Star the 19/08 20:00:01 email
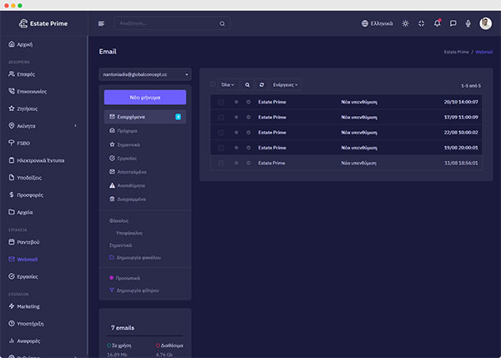This screenshot has width=501, height=358. pos(236,148)
